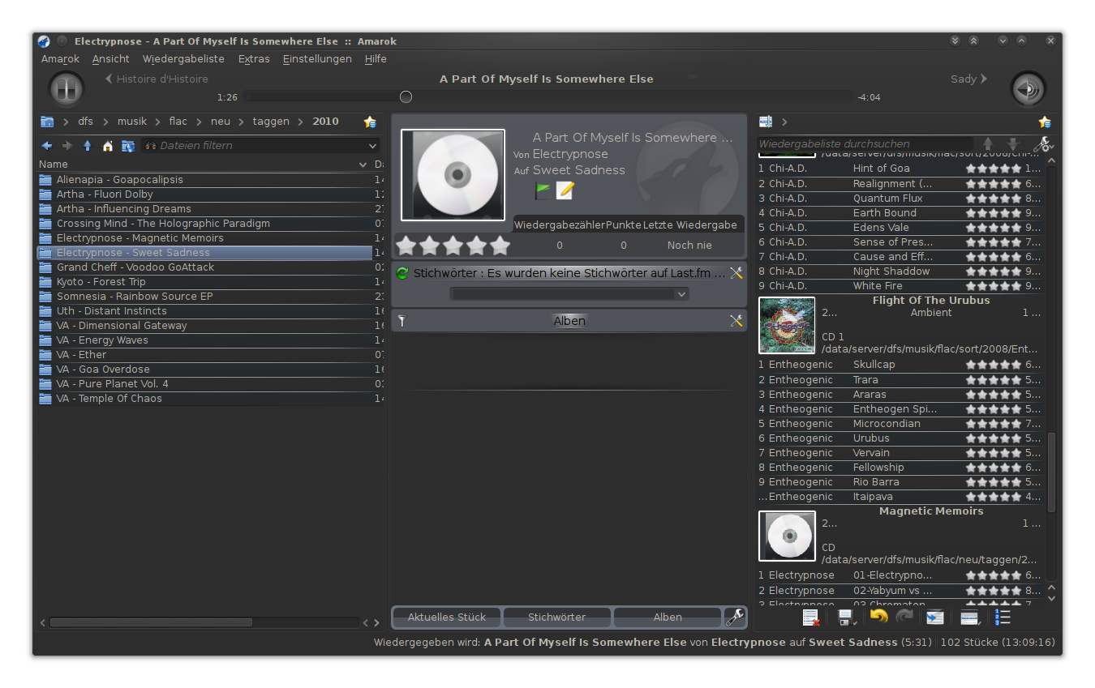Redo playlist change
The height and width of the screenshot is (688, 1095).
904,617
